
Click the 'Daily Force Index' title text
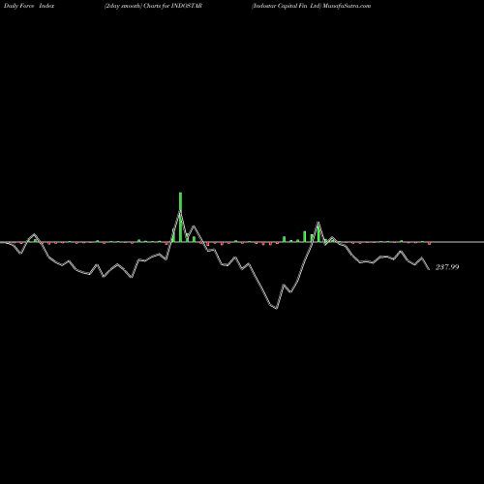(x=29, y=6)
